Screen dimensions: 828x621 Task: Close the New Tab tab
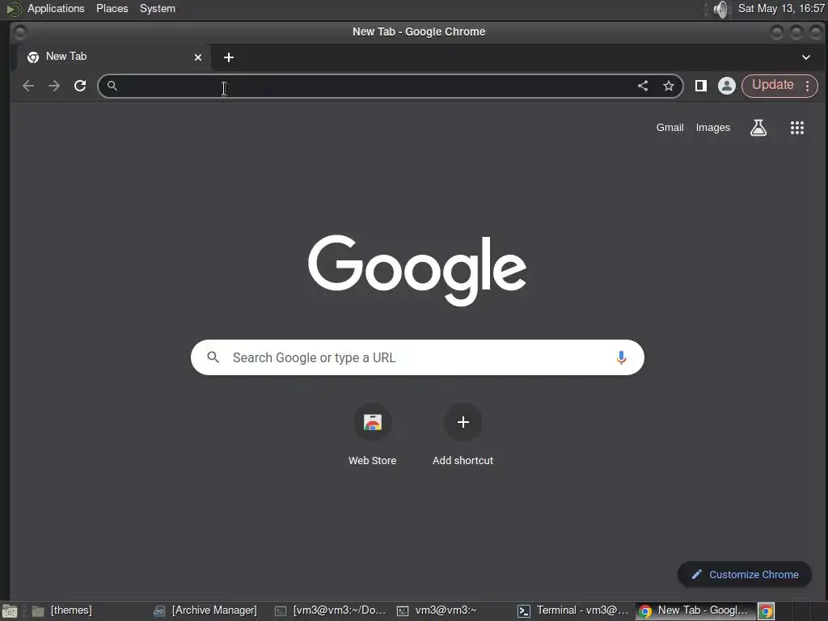198,57
